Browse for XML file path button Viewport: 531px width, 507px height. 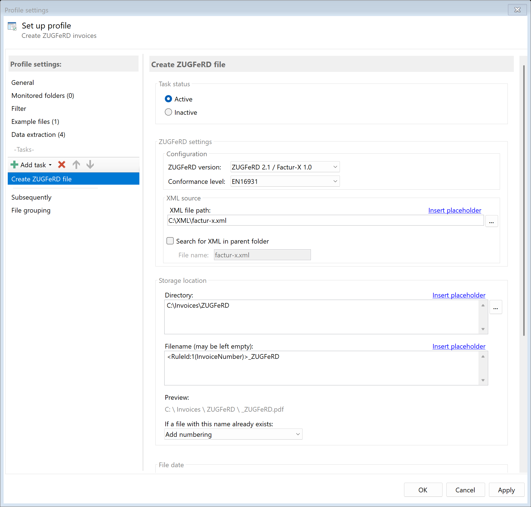coord(491,221)
